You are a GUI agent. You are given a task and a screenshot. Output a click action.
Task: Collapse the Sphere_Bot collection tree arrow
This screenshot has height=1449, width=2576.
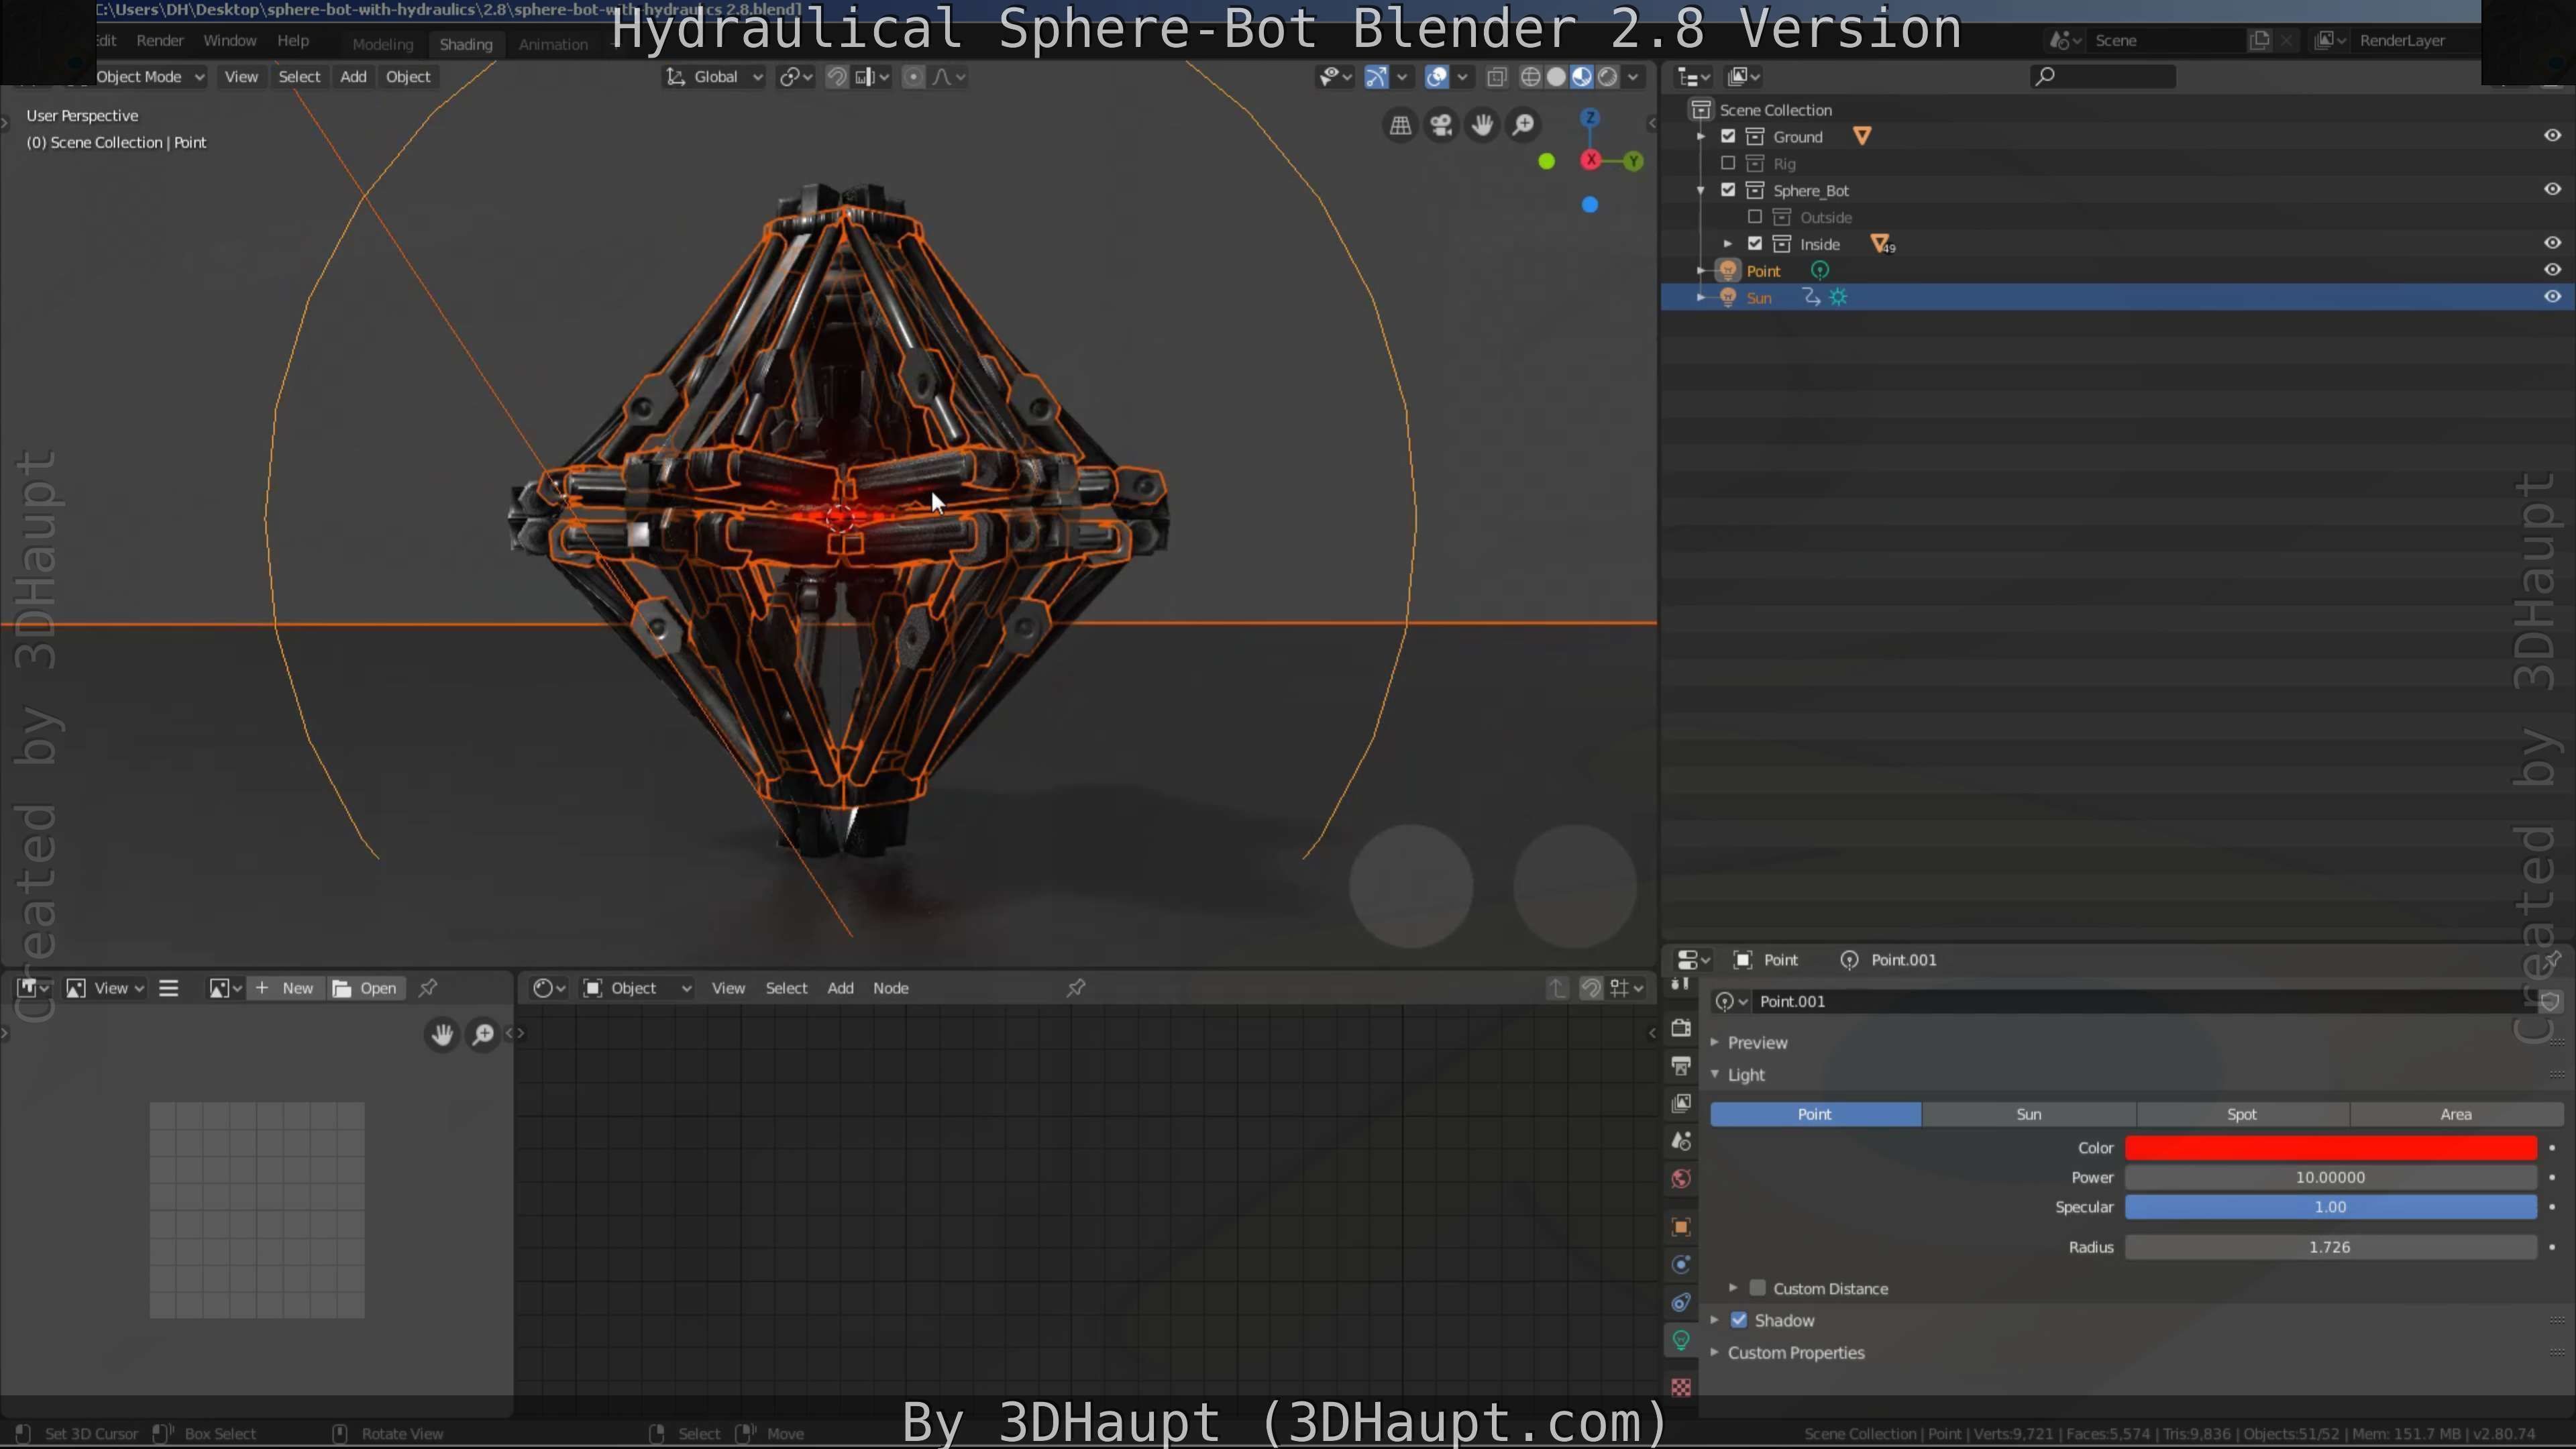[1701, 190]
